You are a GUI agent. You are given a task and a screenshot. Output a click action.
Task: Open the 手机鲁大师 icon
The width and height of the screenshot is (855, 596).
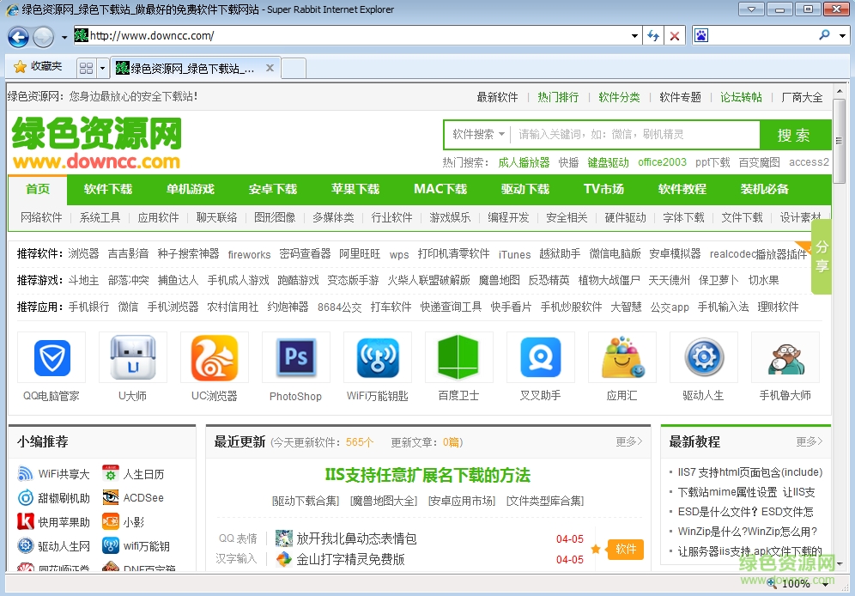tap(785, 357)
